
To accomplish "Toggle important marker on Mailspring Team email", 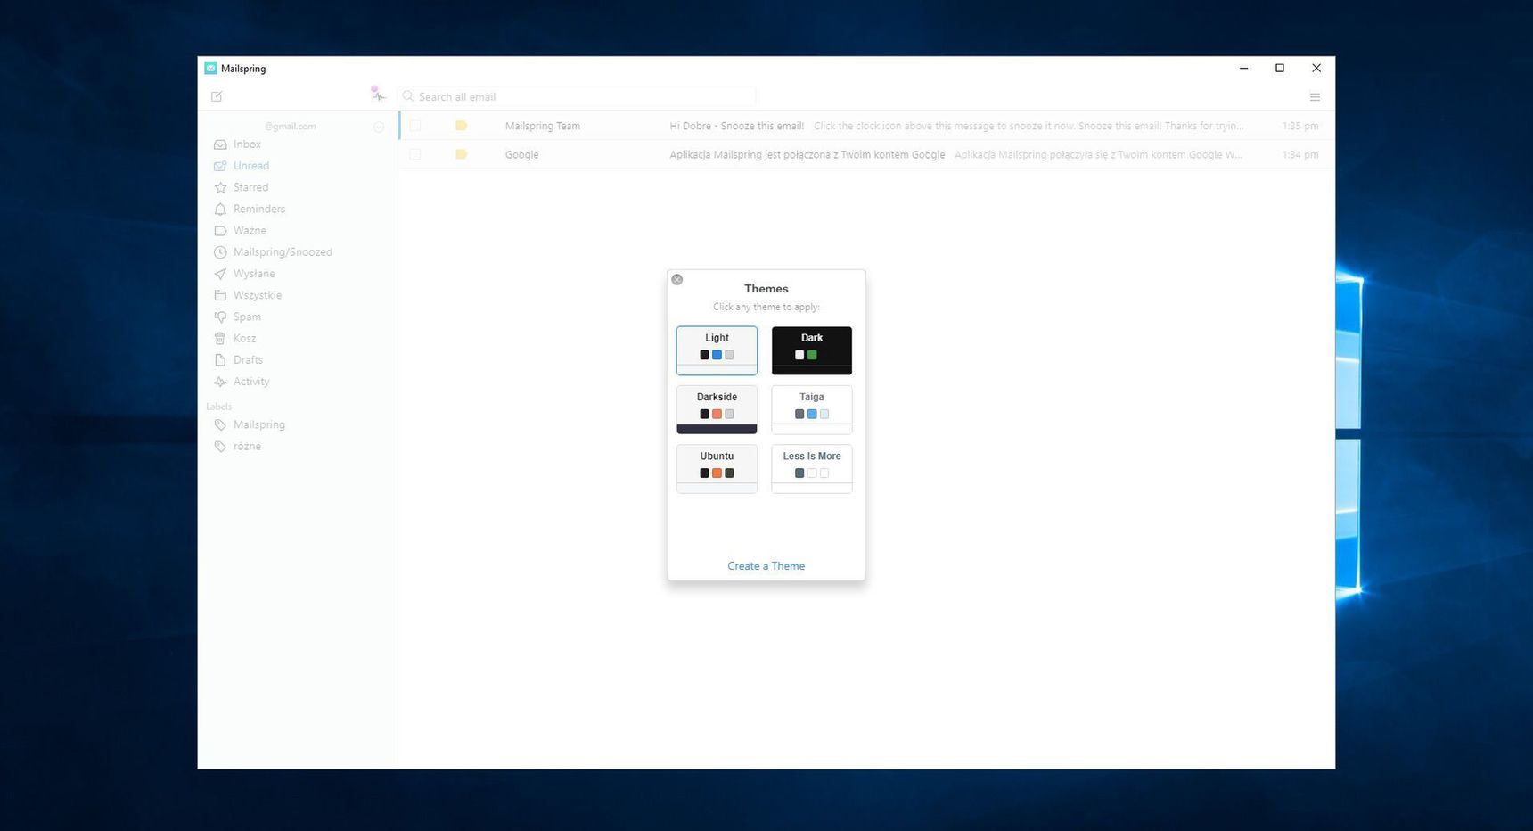I will pos(461,126).
